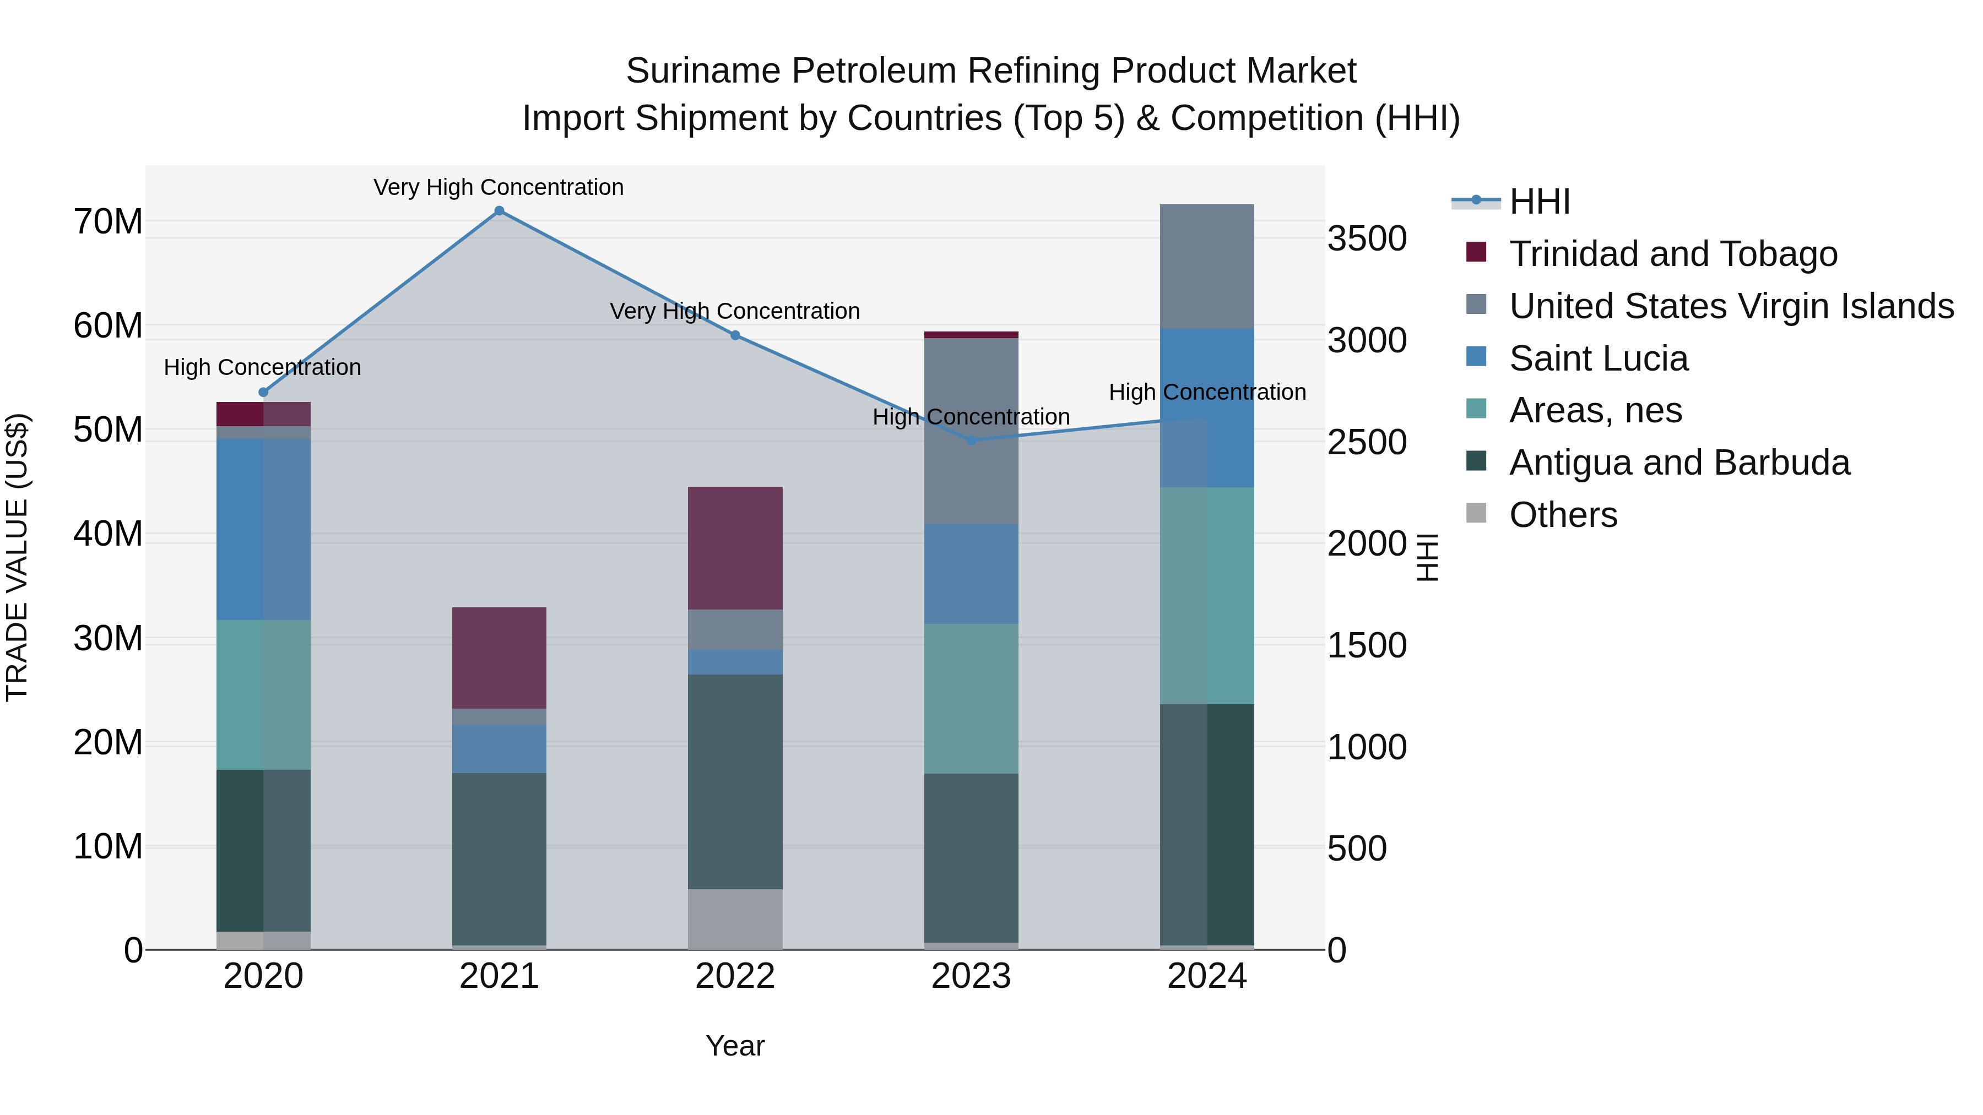Image resolution: width=1983 pixels, height=1115 pixels.
Task: Click the Saint Lucia blue legend swatch
Action: coord(1476,356)
